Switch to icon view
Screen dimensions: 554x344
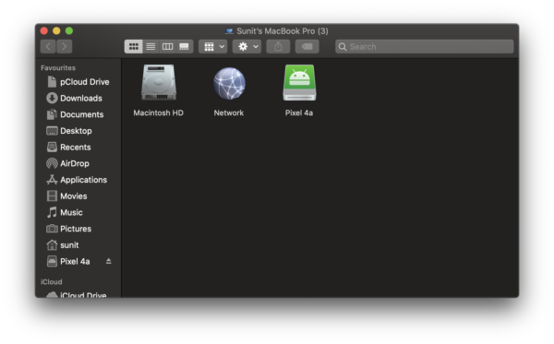134,46
